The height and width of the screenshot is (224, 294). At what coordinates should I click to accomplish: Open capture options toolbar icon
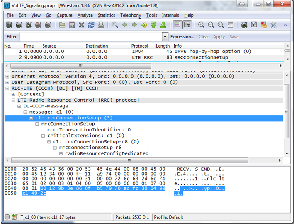(x=19, y=25)
